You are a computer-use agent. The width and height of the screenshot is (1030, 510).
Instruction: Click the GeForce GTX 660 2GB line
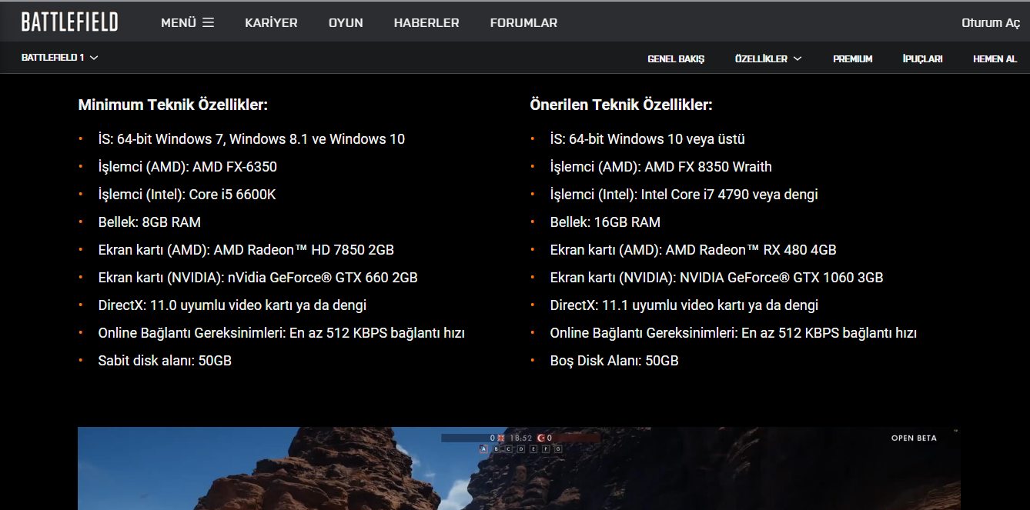click(x=258, y=278)
